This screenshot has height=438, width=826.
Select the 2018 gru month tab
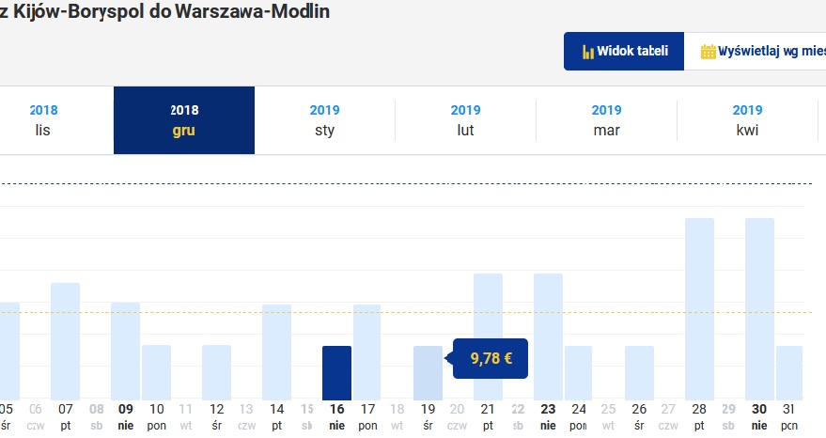tap(184, 120)
